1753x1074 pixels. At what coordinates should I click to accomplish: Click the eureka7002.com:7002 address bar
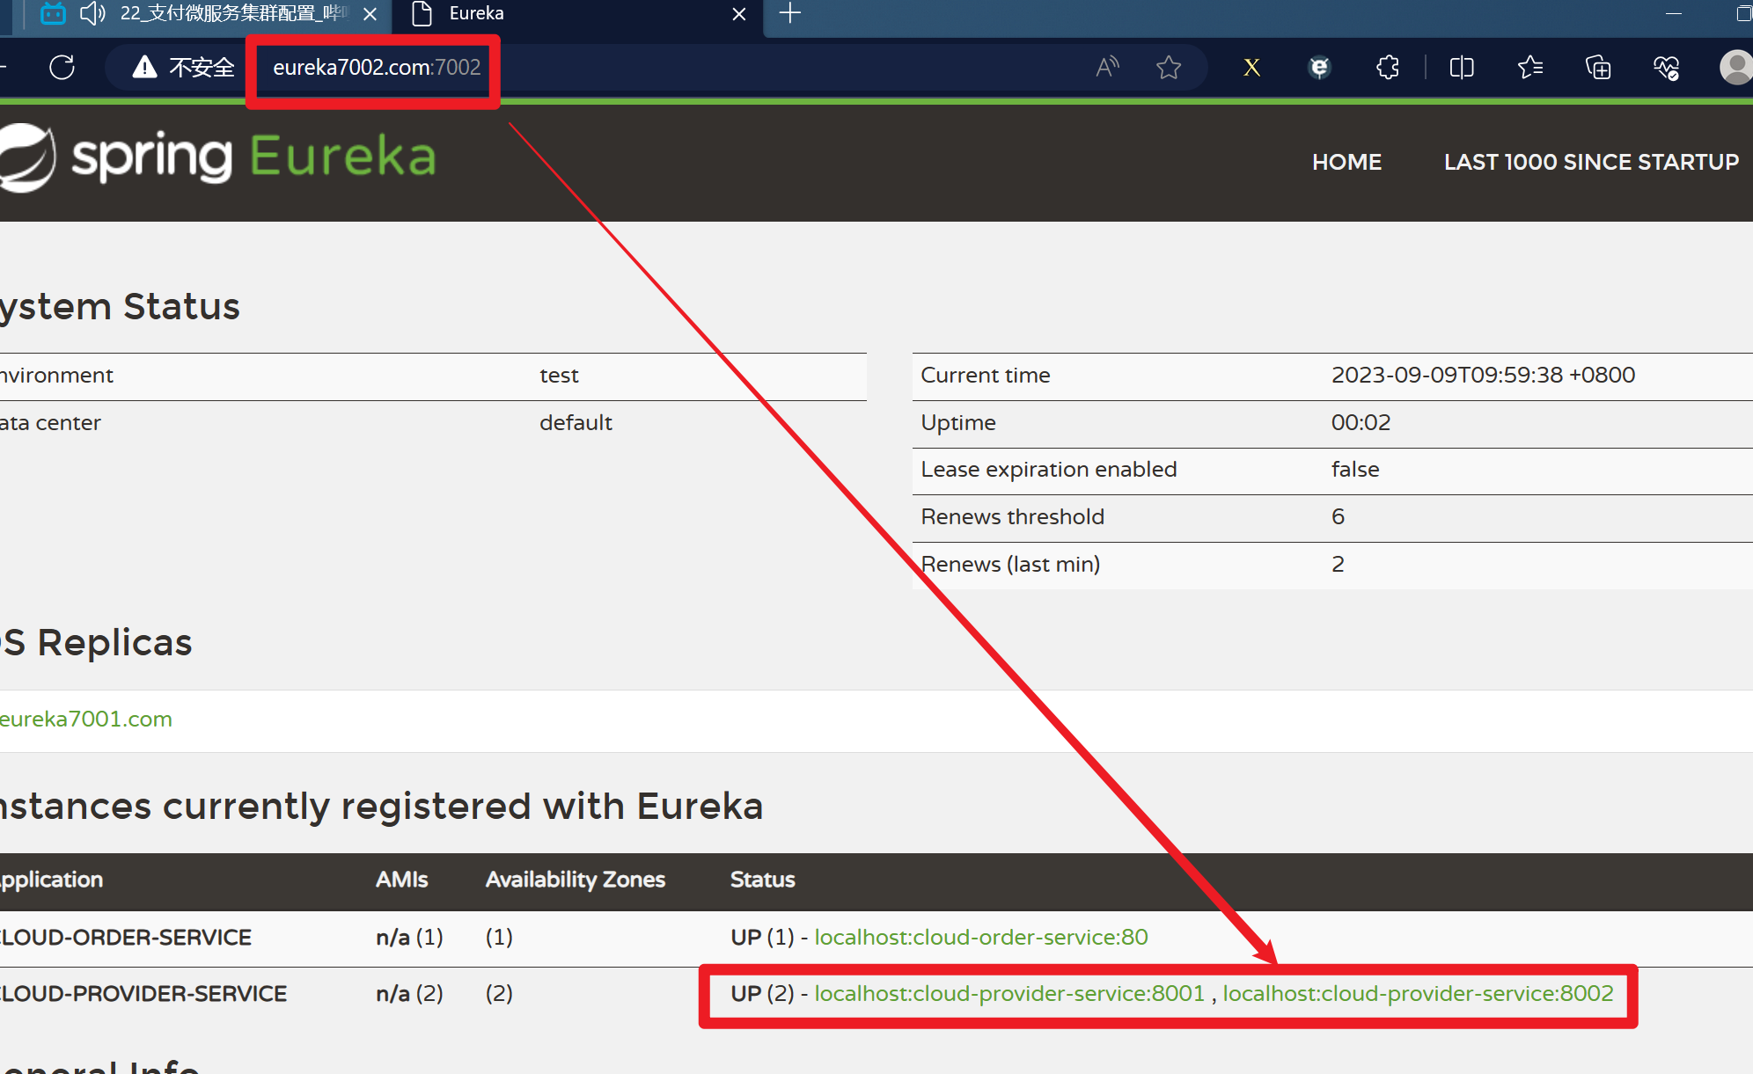377,67
